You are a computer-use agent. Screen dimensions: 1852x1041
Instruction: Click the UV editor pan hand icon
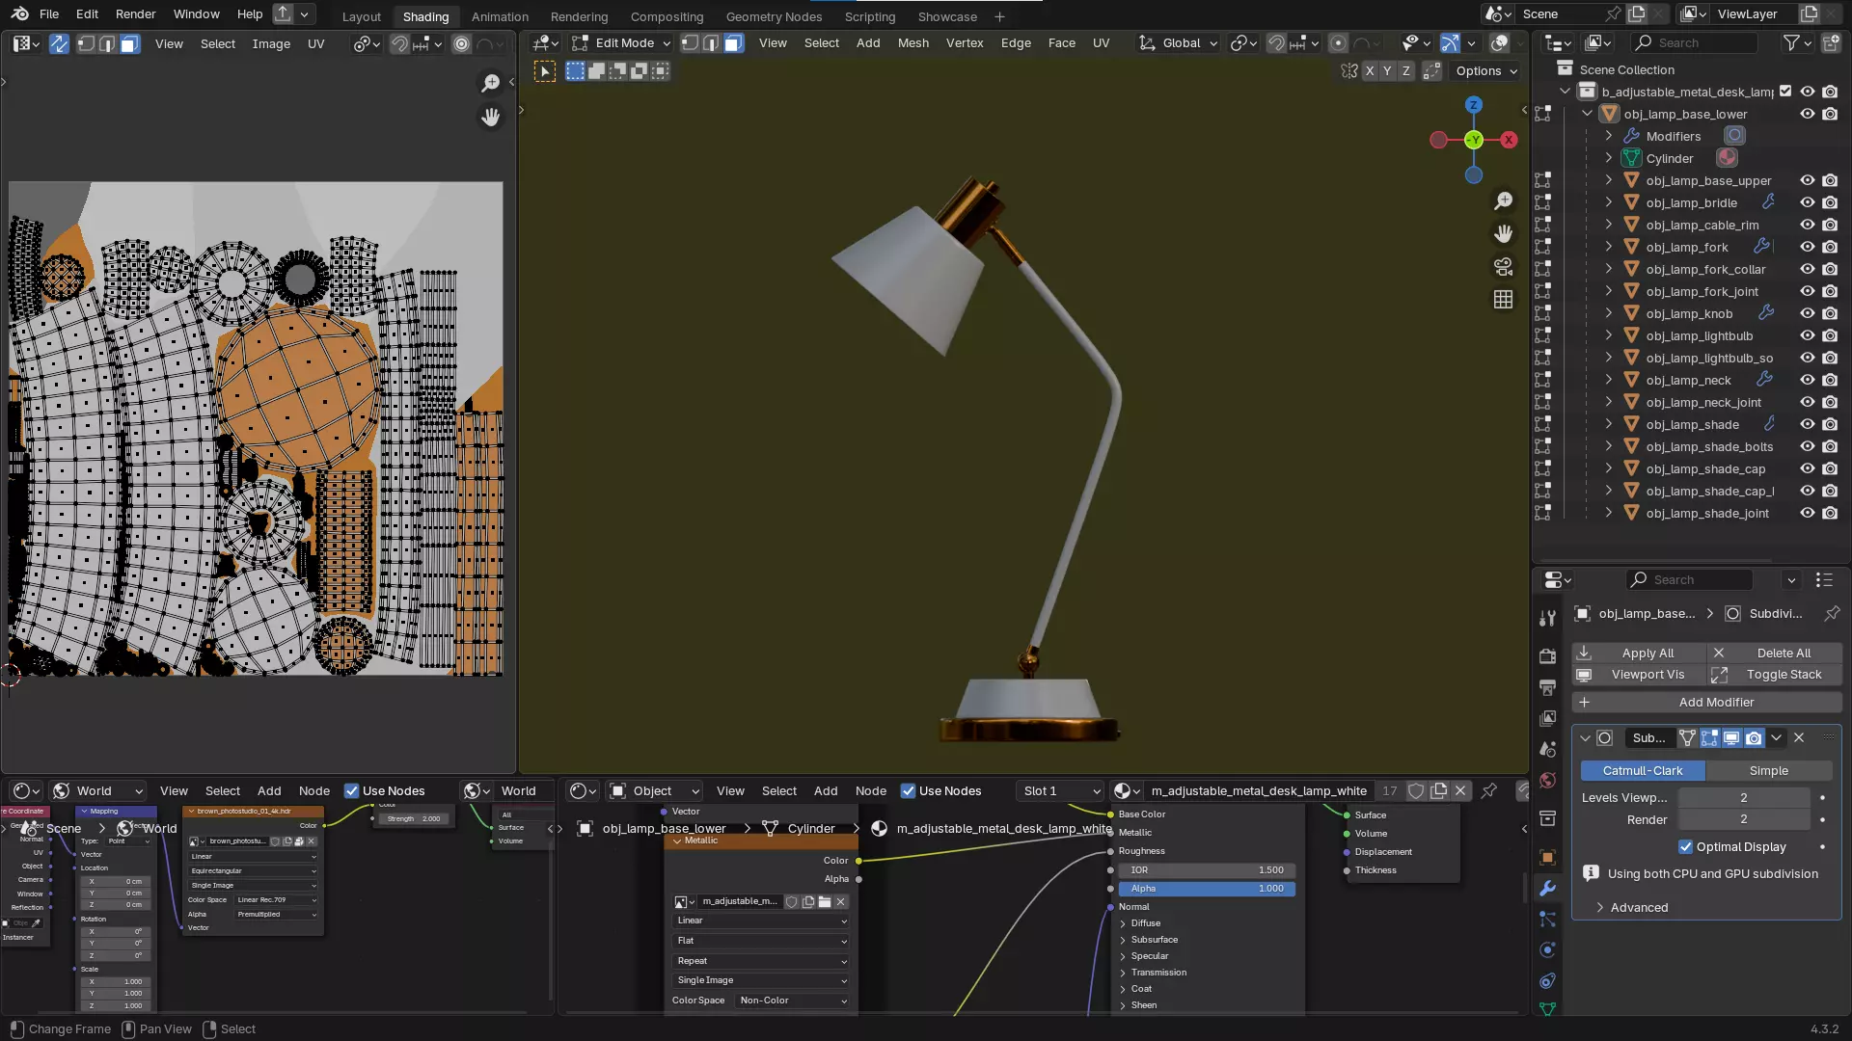tap(491, 118)
